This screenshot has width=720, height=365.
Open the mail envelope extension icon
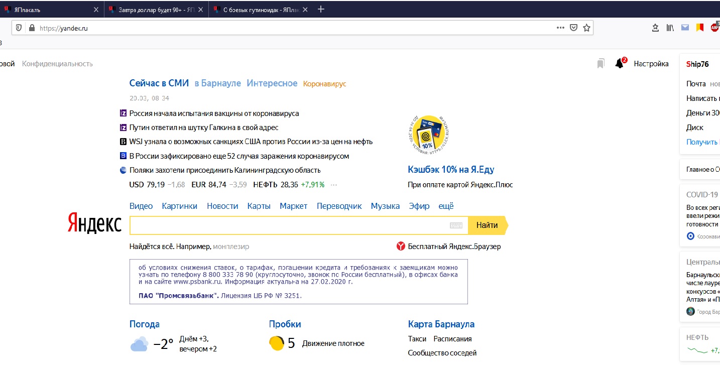[685, 28]
